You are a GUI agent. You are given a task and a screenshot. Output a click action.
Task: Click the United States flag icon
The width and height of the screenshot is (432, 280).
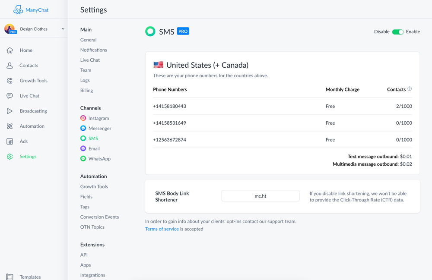tap(159, 65)
